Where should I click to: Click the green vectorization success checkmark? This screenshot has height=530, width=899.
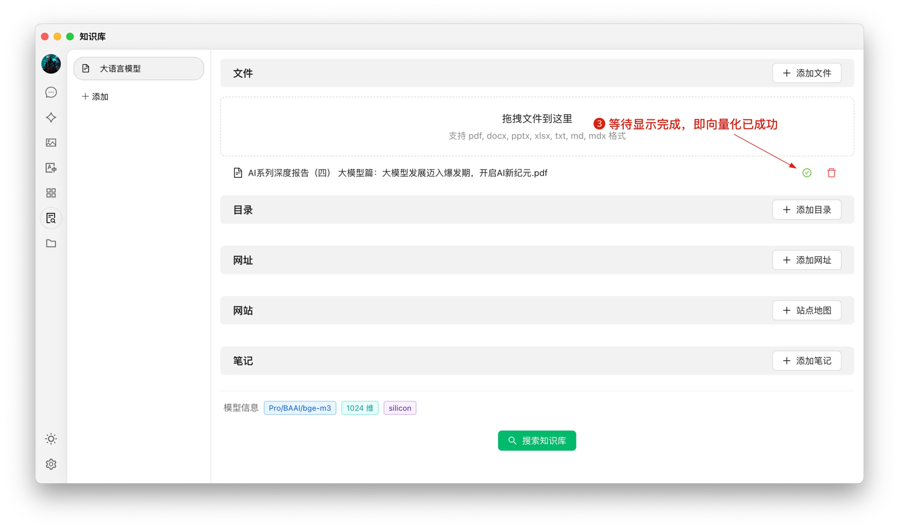[x=807, y=173]
